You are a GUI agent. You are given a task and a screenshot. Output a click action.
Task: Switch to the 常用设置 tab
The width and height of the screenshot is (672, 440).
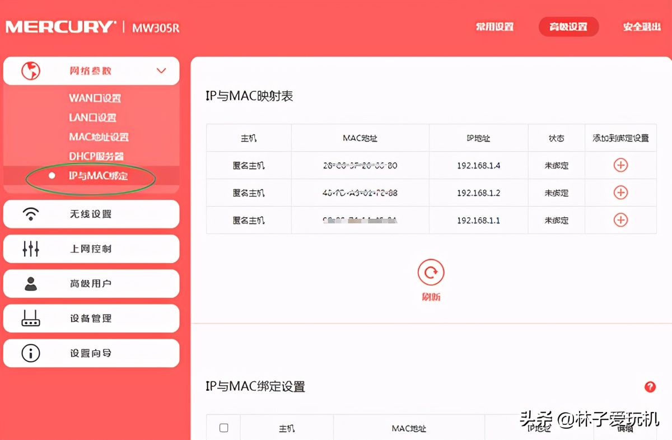point(494,26)
